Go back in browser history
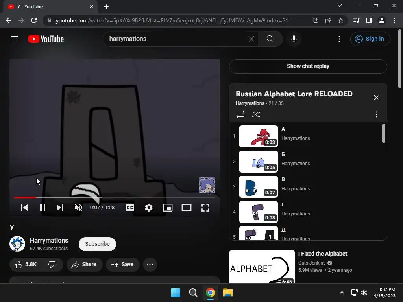Viewport: 403px width, 302px height. (x=9, y=20)
